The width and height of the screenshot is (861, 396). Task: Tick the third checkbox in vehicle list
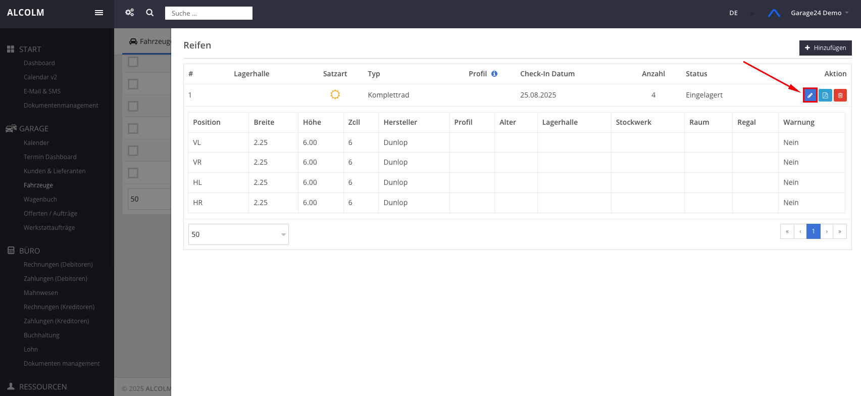point(133,107)
